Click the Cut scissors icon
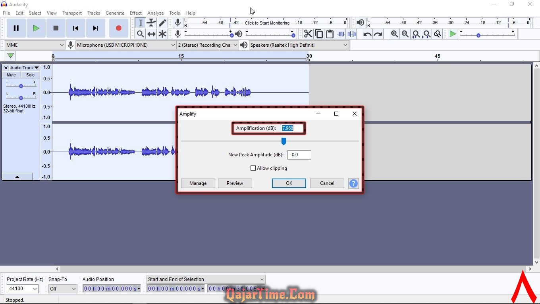 pyautogui.click(x=308, y=34)
